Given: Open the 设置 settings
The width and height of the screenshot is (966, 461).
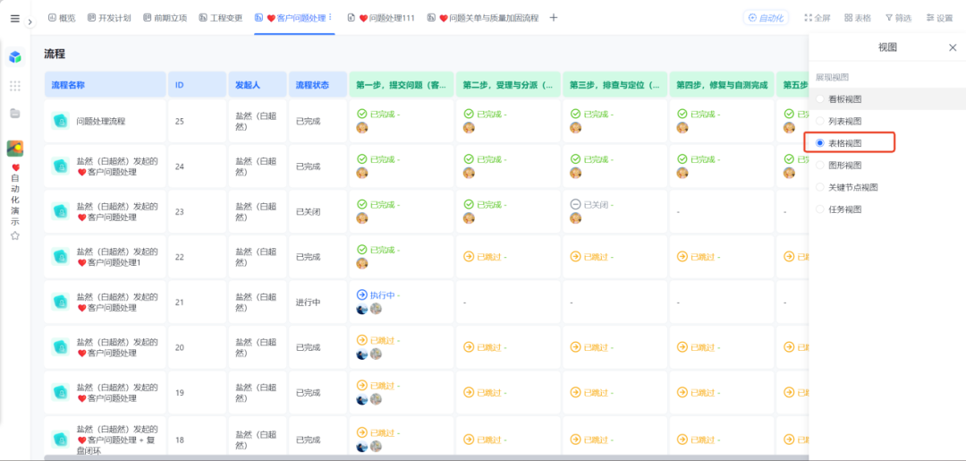Looking at the screenshot, I should coord(939,18).
